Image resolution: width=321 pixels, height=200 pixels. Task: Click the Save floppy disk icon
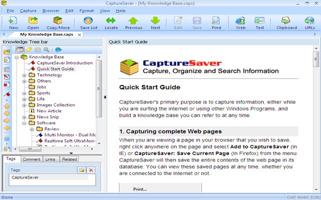click(x=197, y=20)
